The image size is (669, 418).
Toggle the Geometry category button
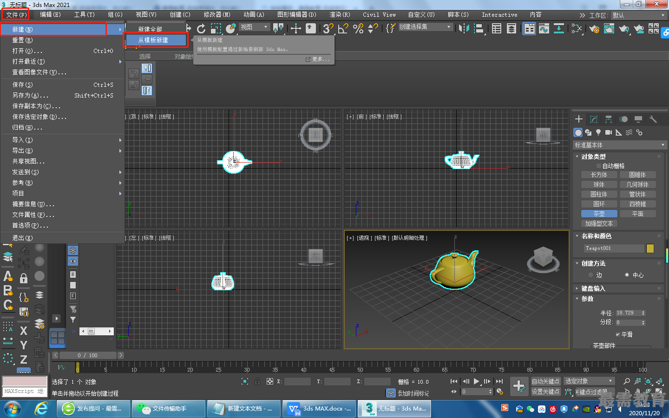tap(578, 132)
